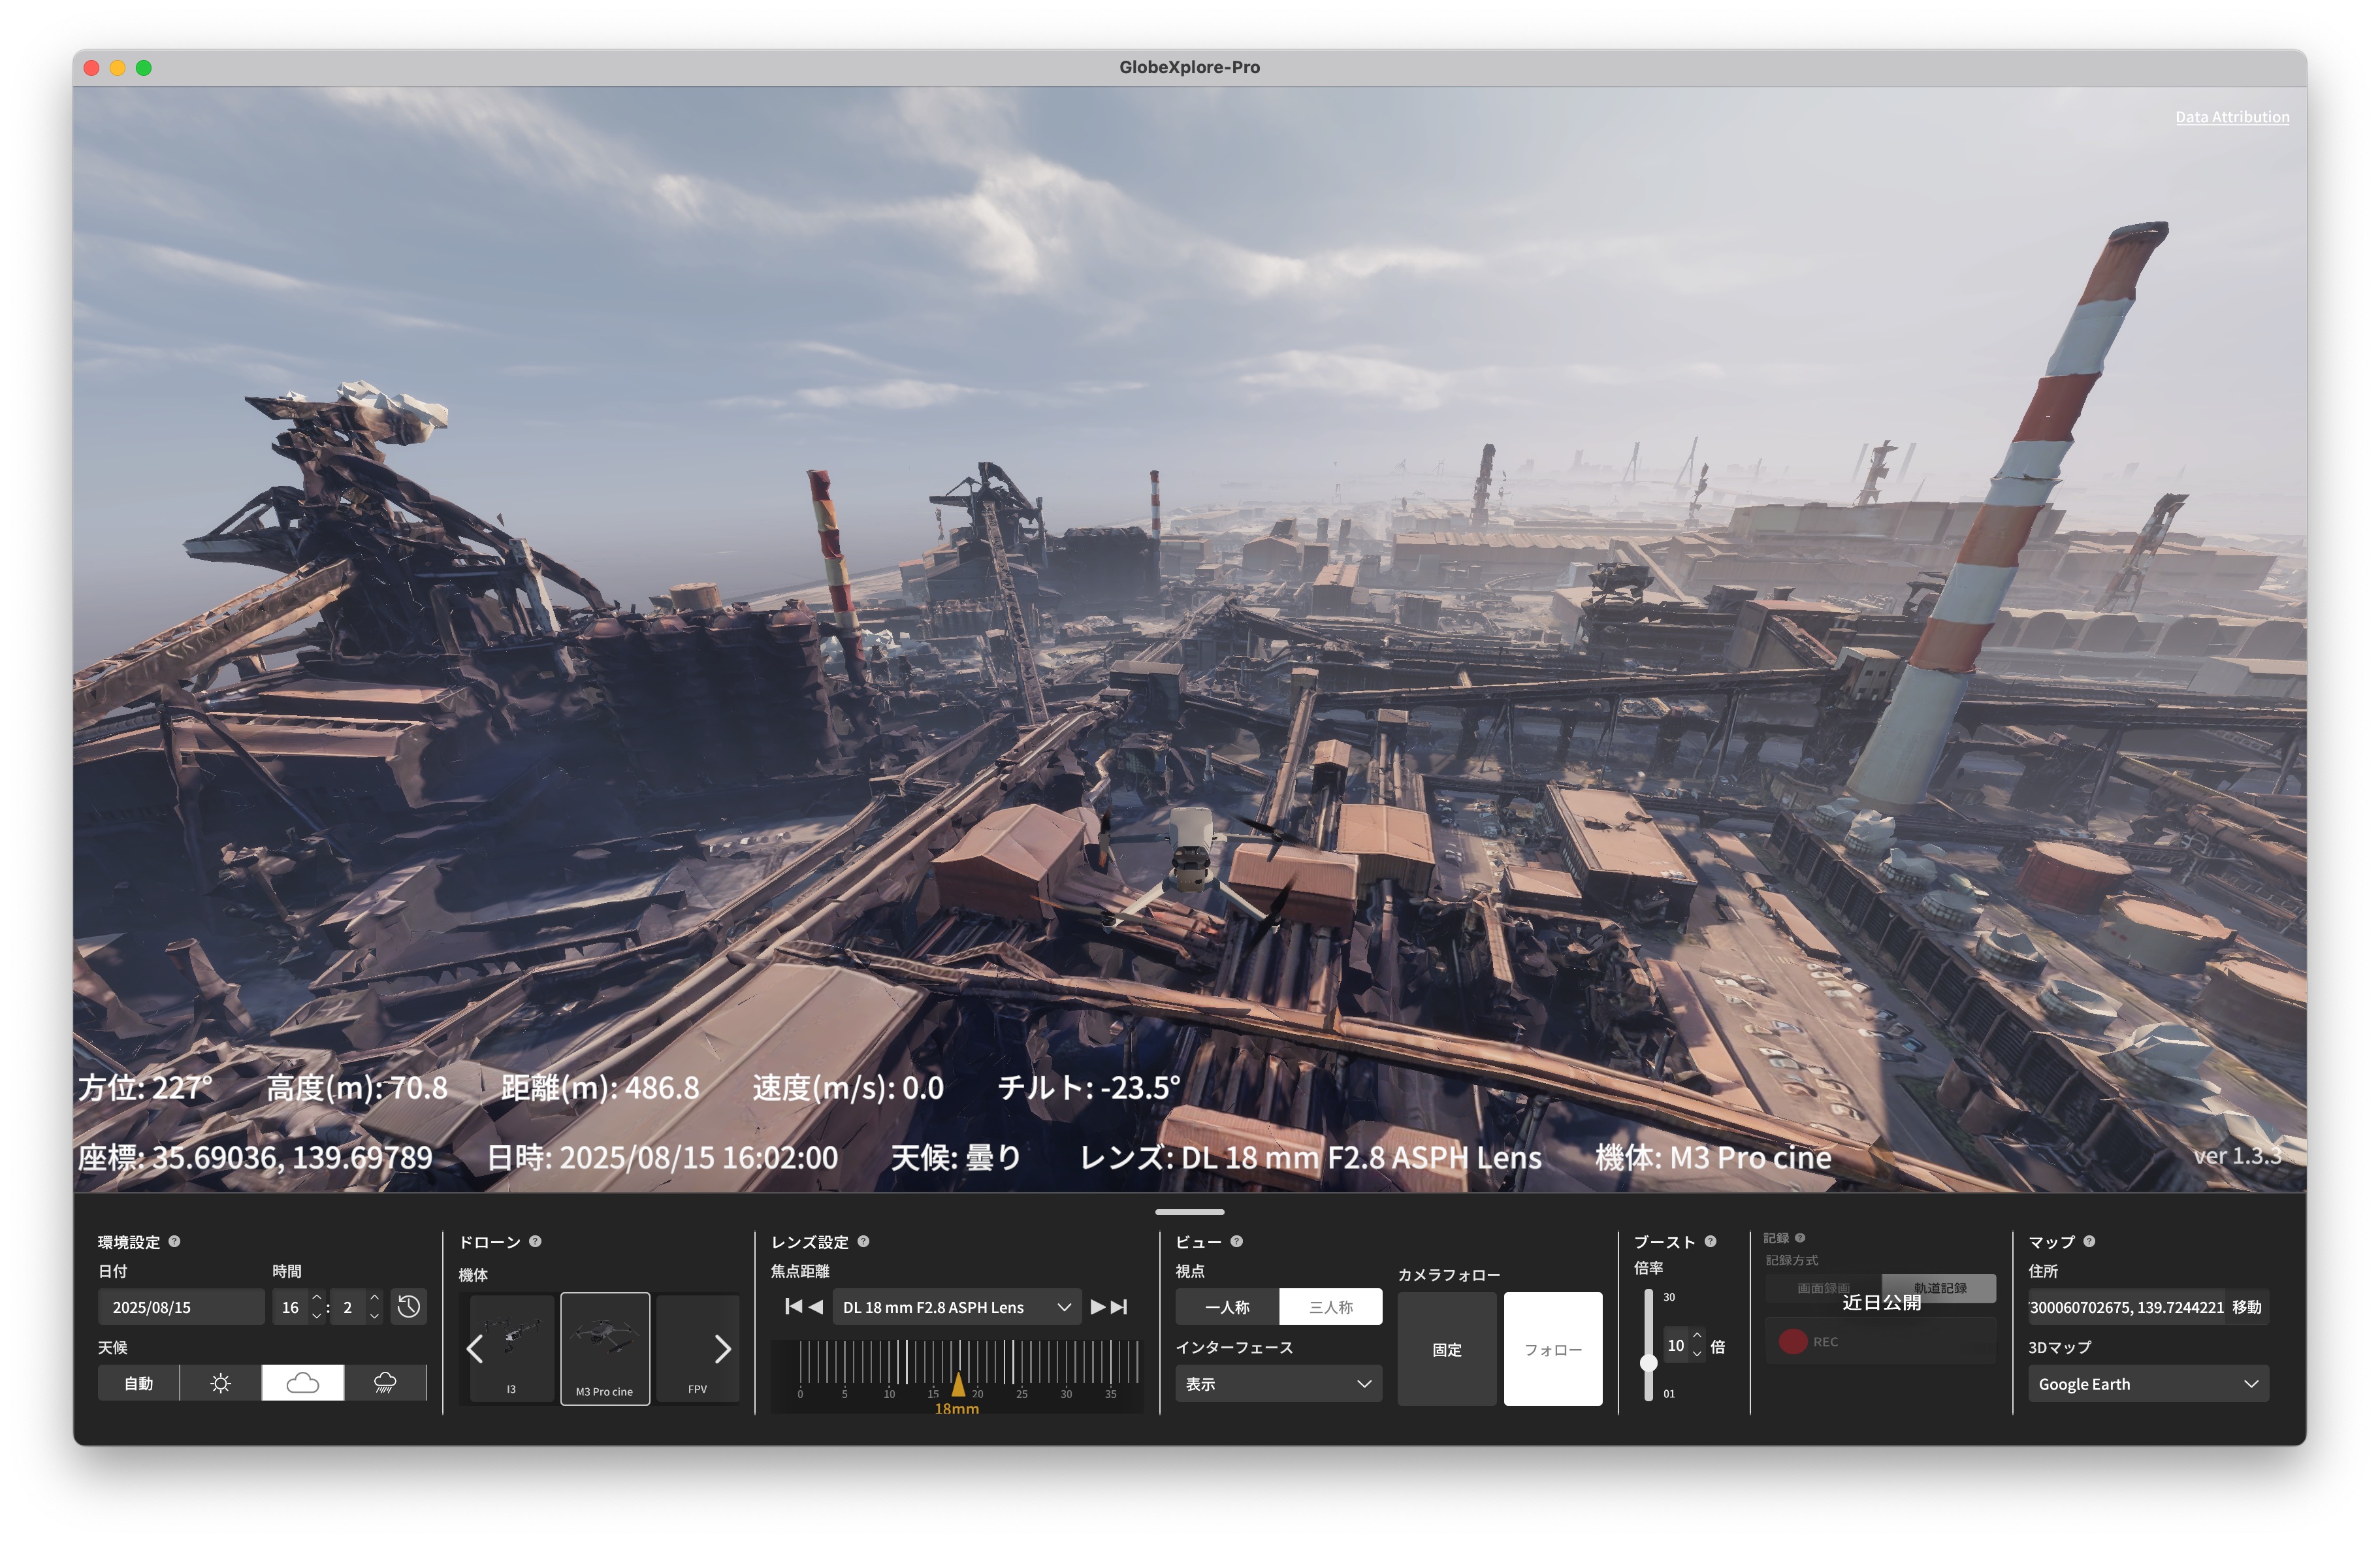Click the 移動 button next to address
2380x1543 pixels.
click(2246, 1306)
